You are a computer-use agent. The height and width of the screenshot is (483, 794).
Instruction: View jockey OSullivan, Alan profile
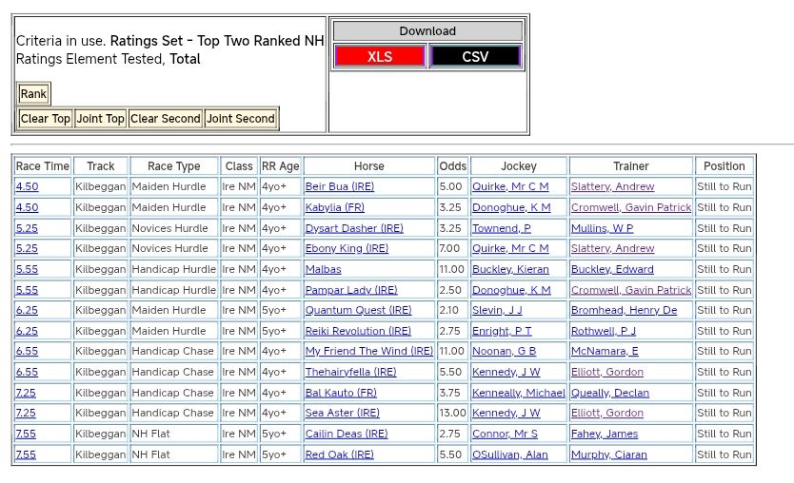pos(510,455)
